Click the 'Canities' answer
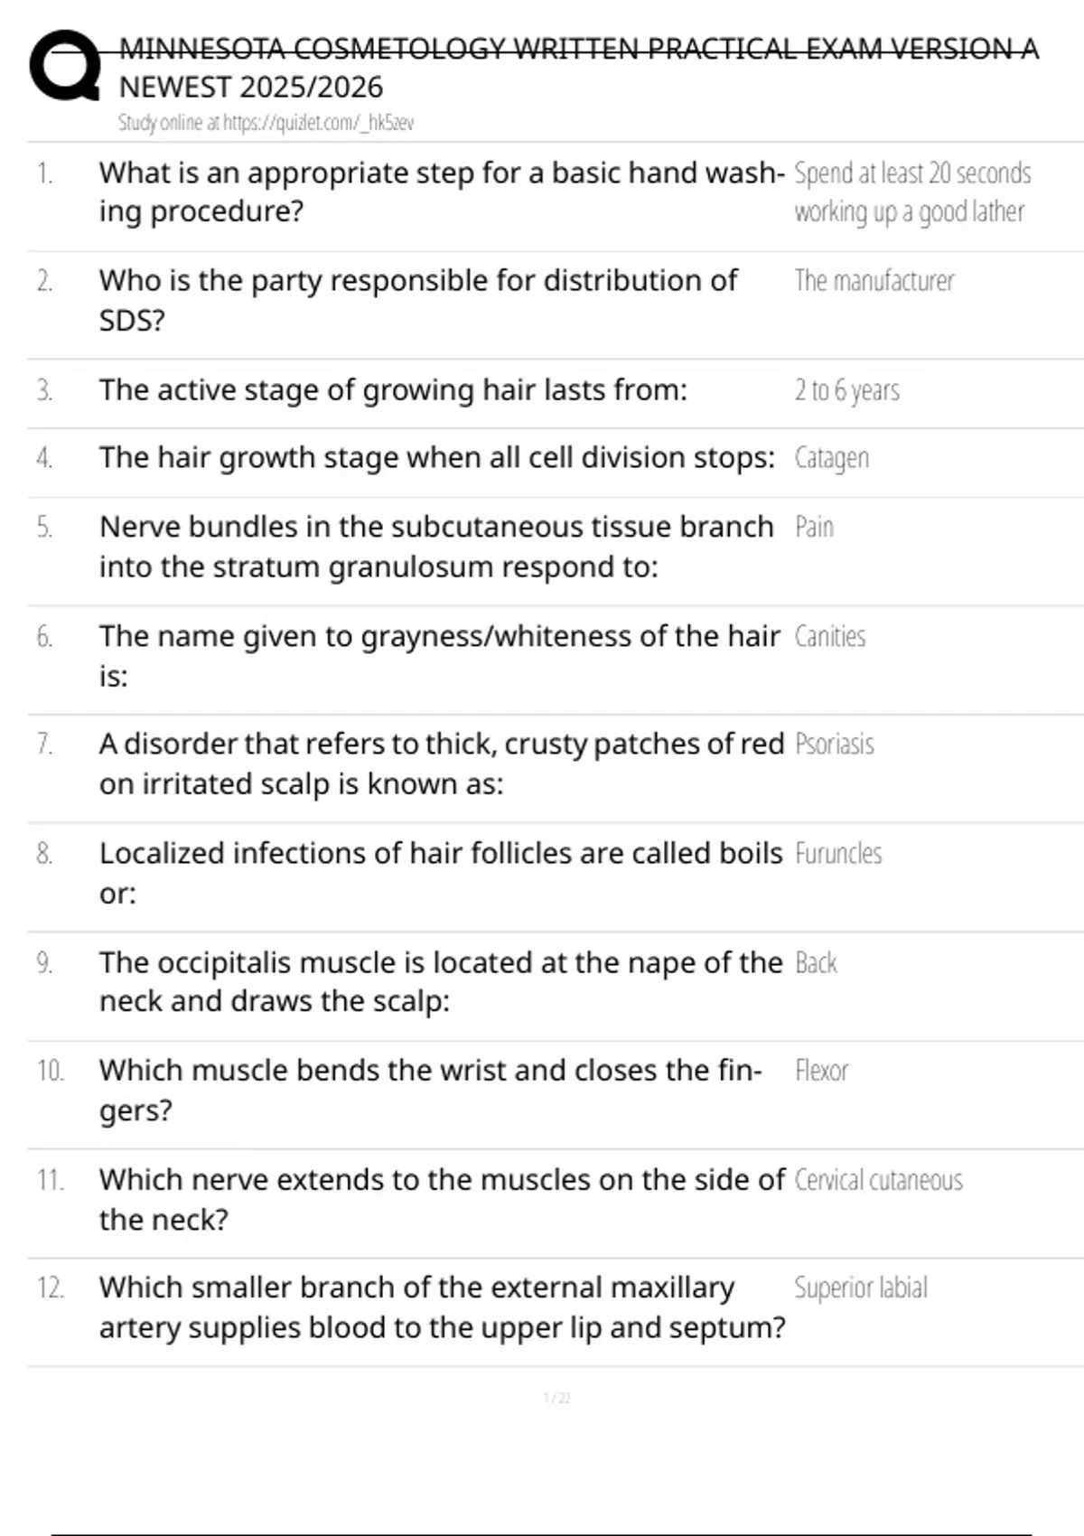This screenshot has width=1084, height=1536. click(x=829, y=636)
